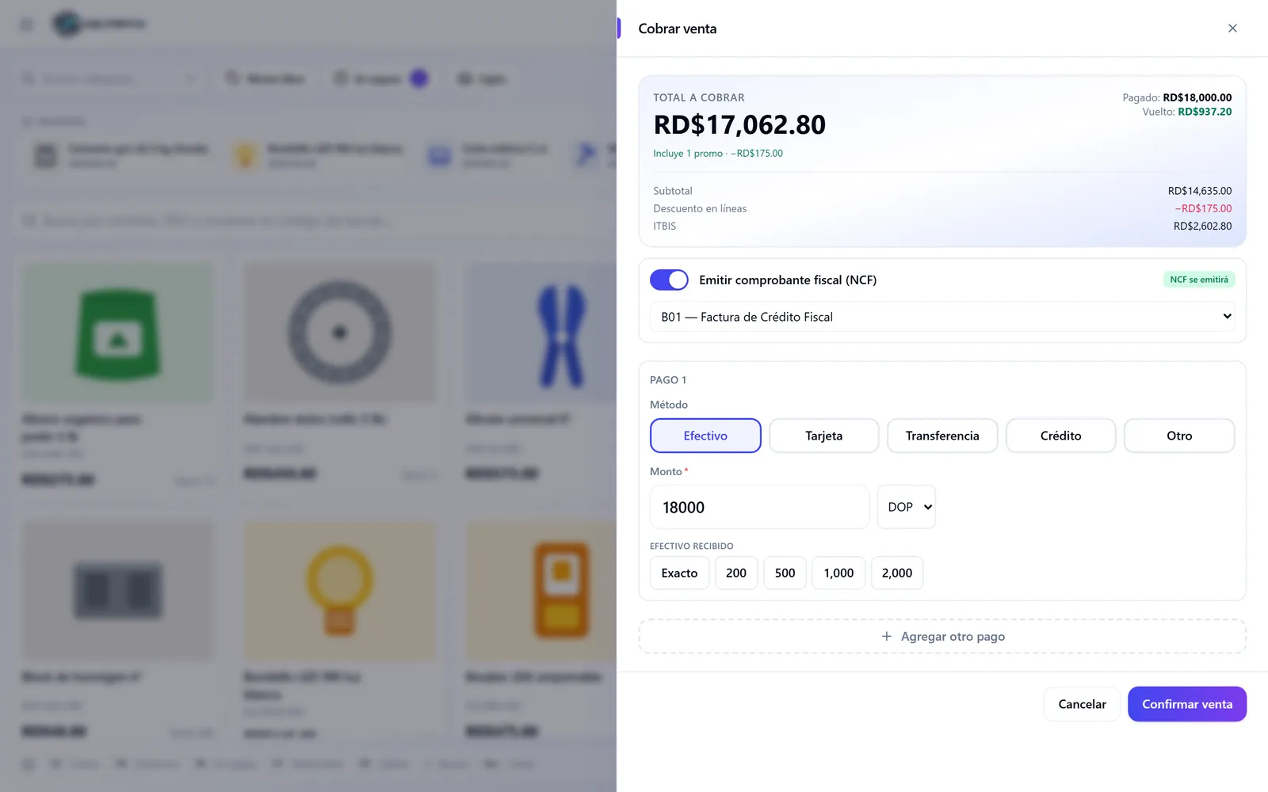This screenshot has width=1268, height=792.
Task: Choose 2,000 quick cash amount
Action: pyautogui.click(x=897, y=573)
